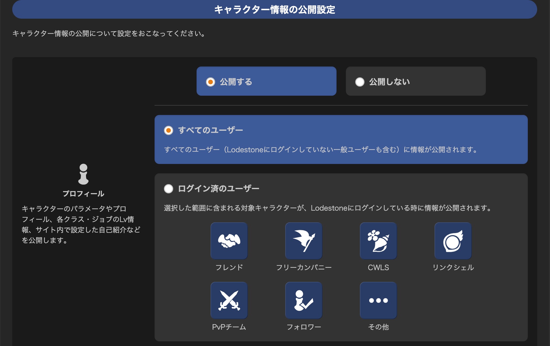The image size is (550, 346).
Task: Click the プロフィール pawn icon
Action: pyautogui.click(x=83, y=174)
